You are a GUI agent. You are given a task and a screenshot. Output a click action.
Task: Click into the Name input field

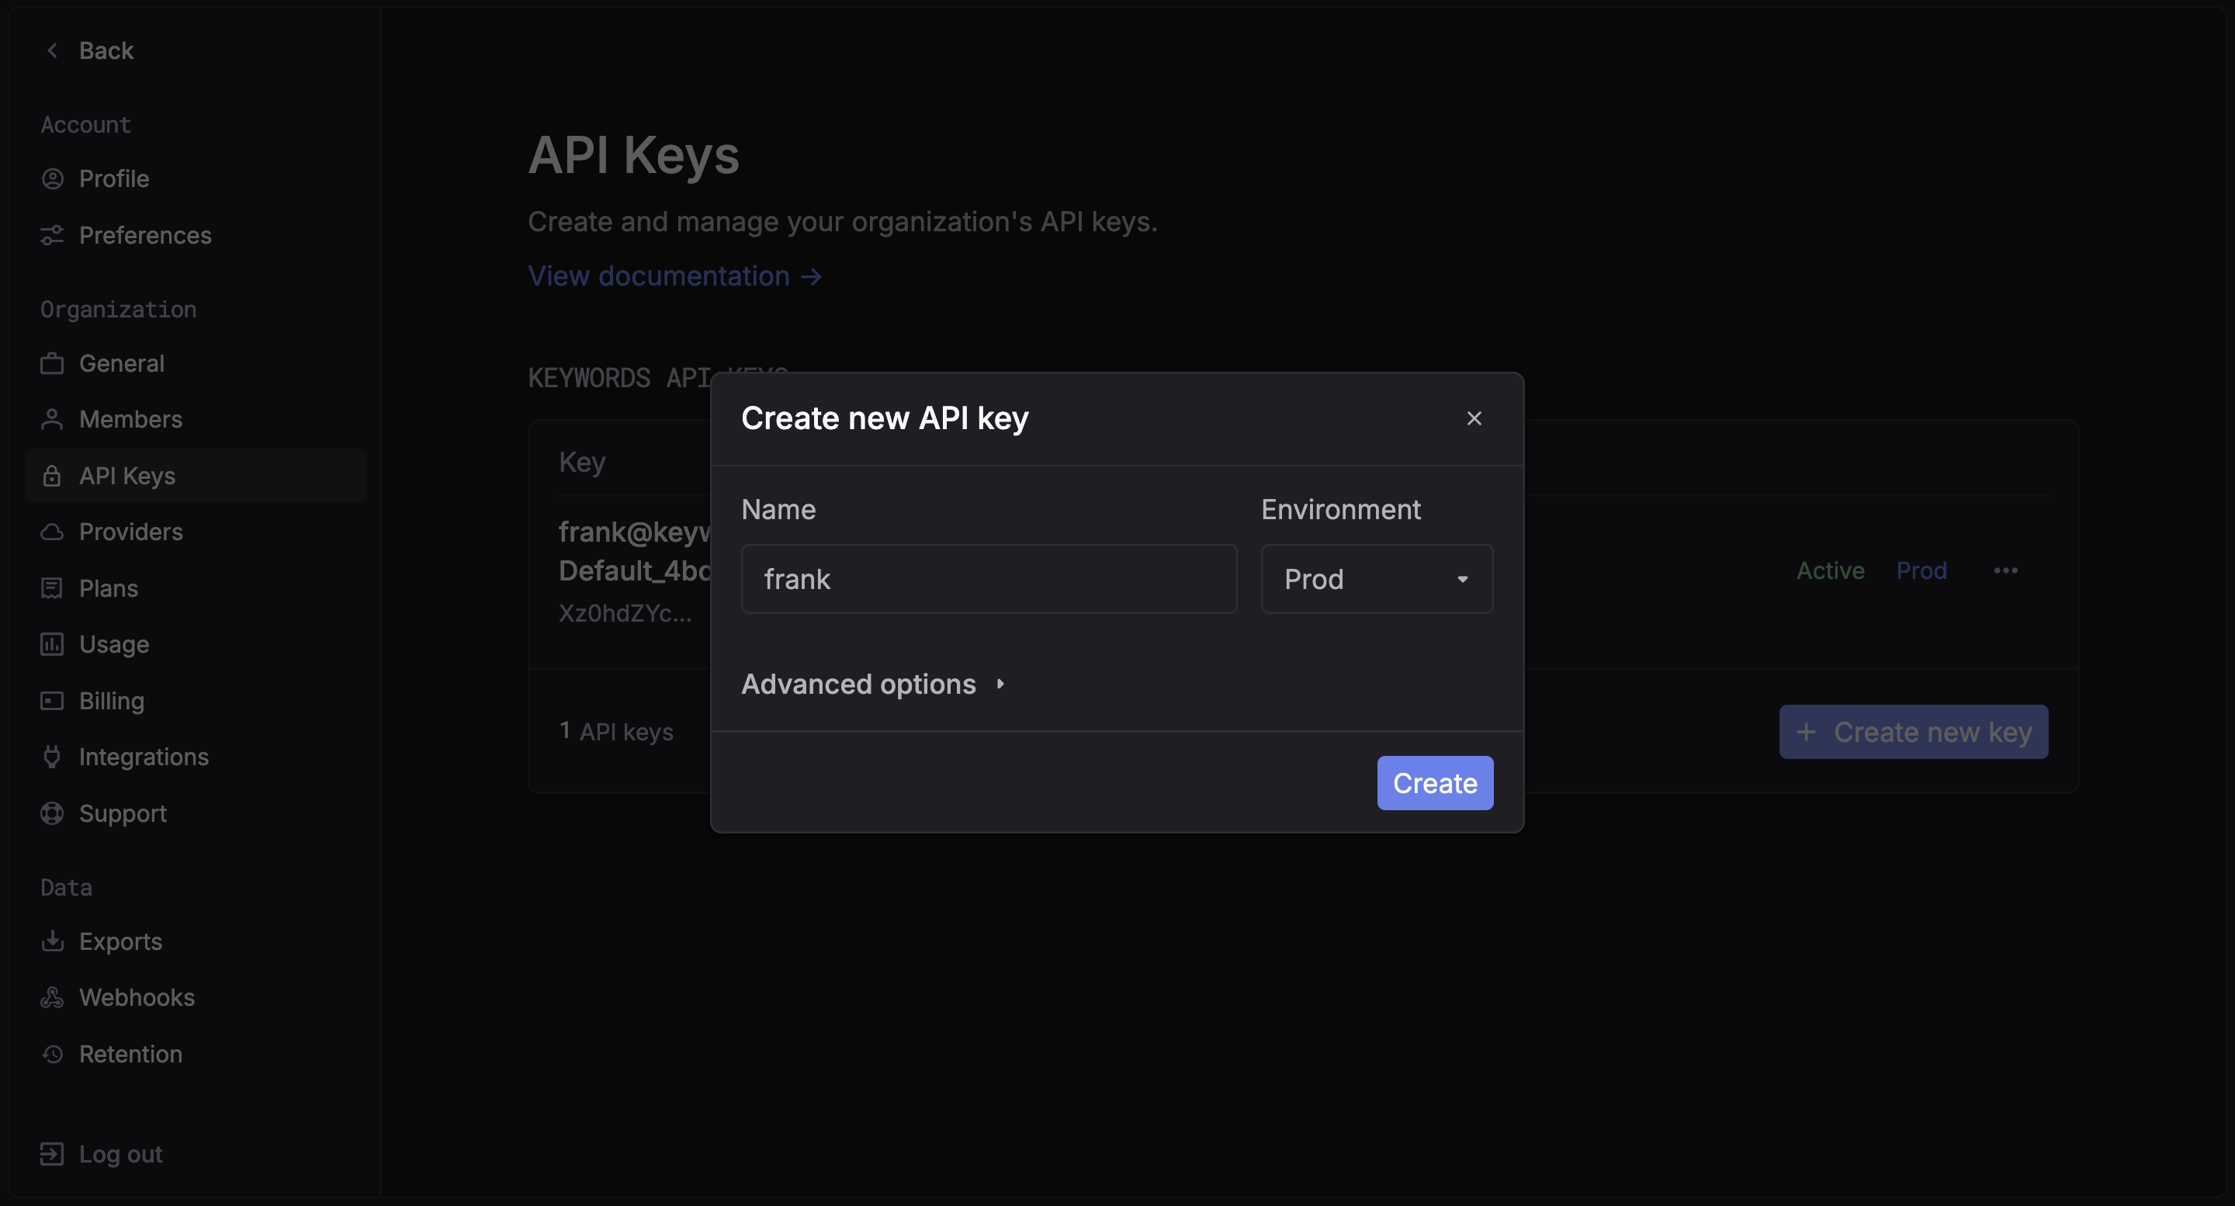coord(988,579)
